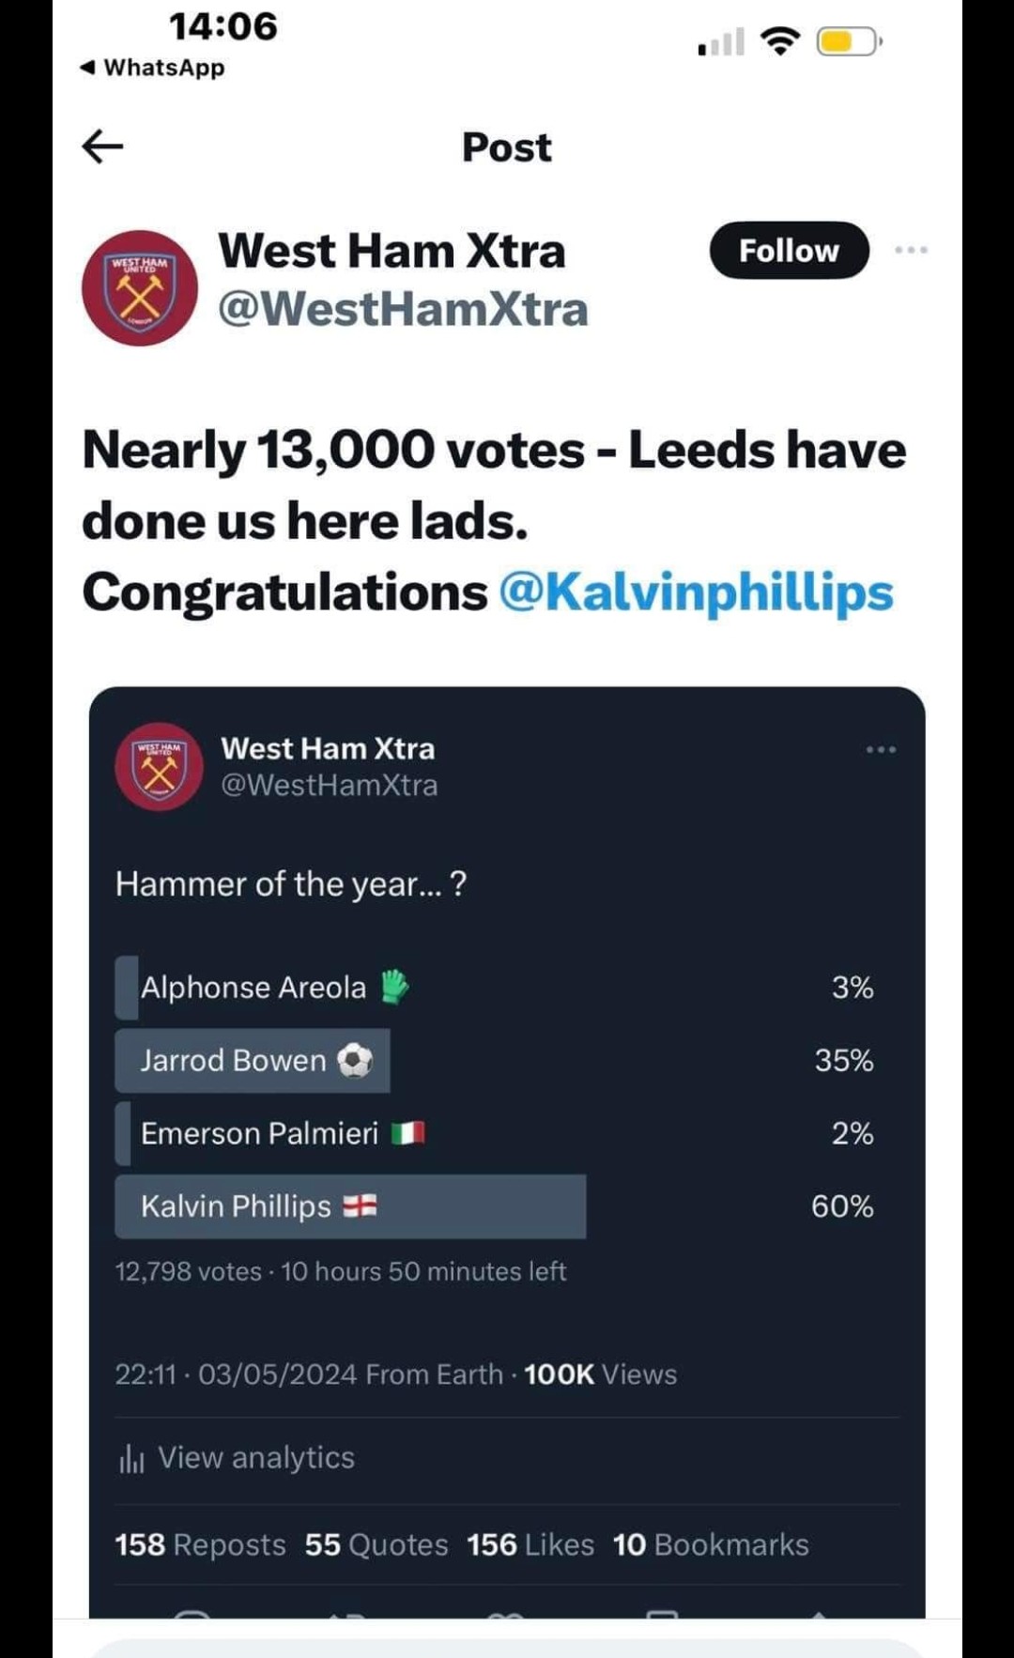Viewport: 1014px width, 1658px height.
Task: Tap the @Kalvinphillips mention link
Action: [x=696, y=592]
